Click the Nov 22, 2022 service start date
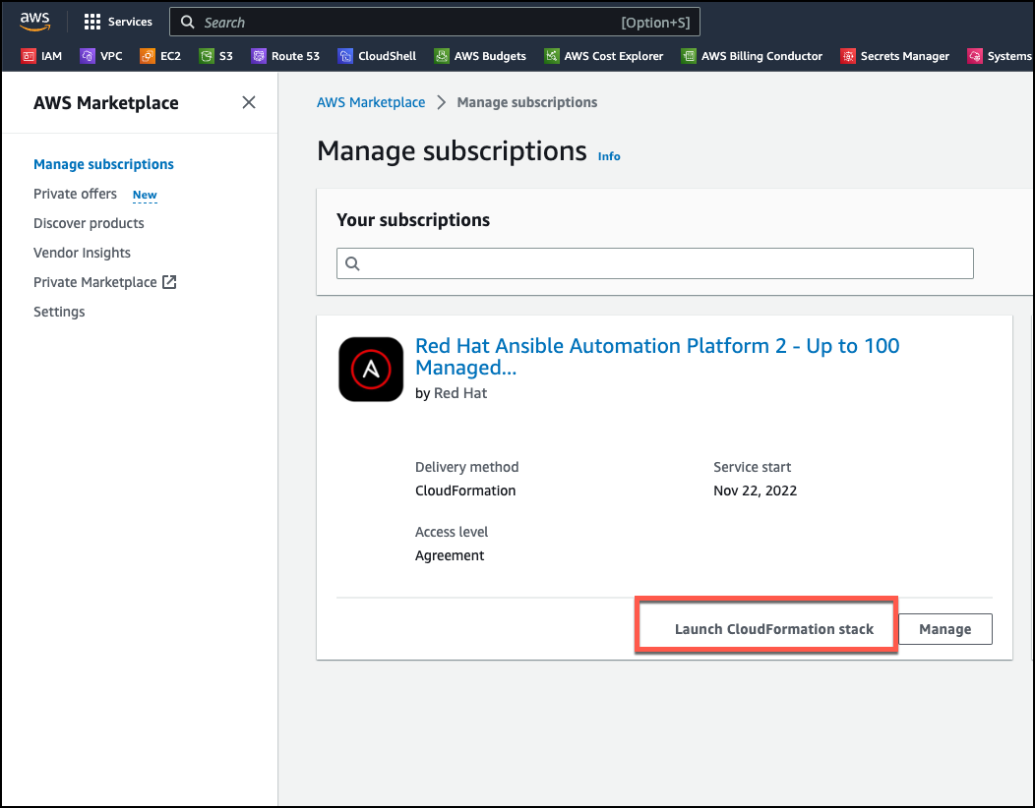The width and height of the screenshot is (1035, 808). click(756, 491)
